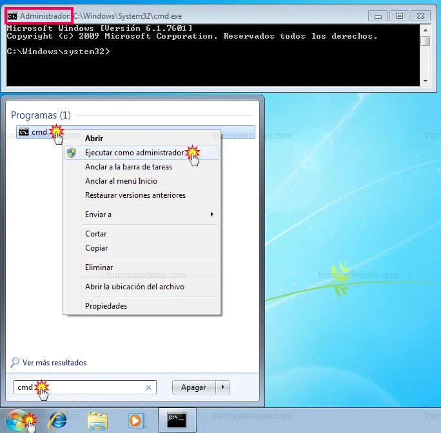Expand shutdown options arrow next to Apagar
The height and width of the screenshot is (433, 441).
pyautogui.click(x=223, y=387)
